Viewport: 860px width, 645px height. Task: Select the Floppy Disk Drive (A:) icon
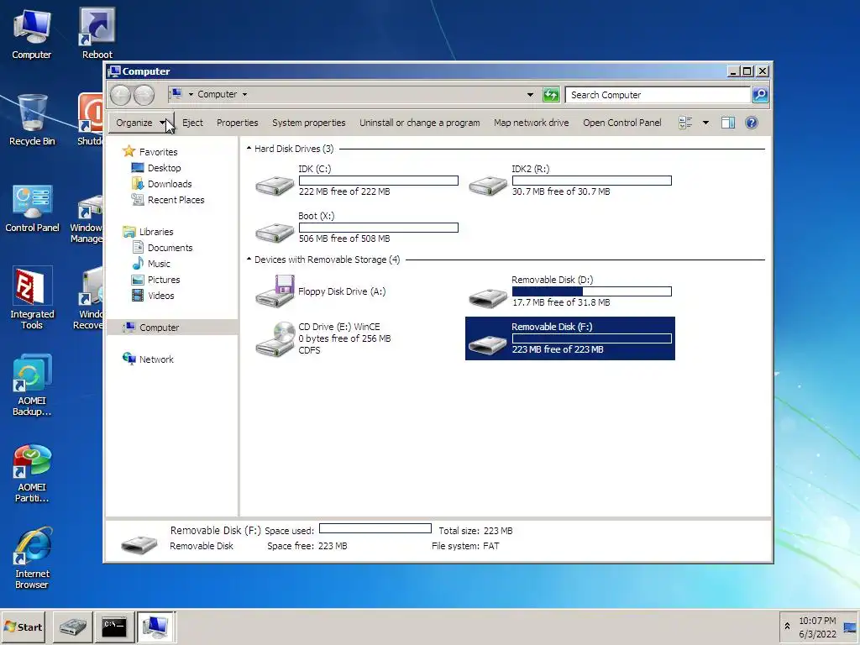click(x=275, y=291)
